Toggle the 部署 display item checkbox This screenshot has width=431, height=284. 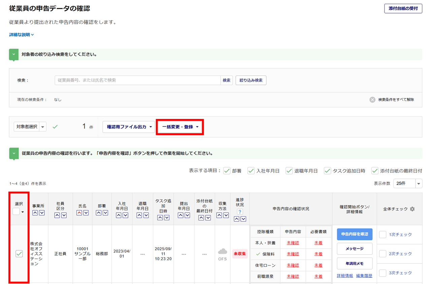pos(227,171)
